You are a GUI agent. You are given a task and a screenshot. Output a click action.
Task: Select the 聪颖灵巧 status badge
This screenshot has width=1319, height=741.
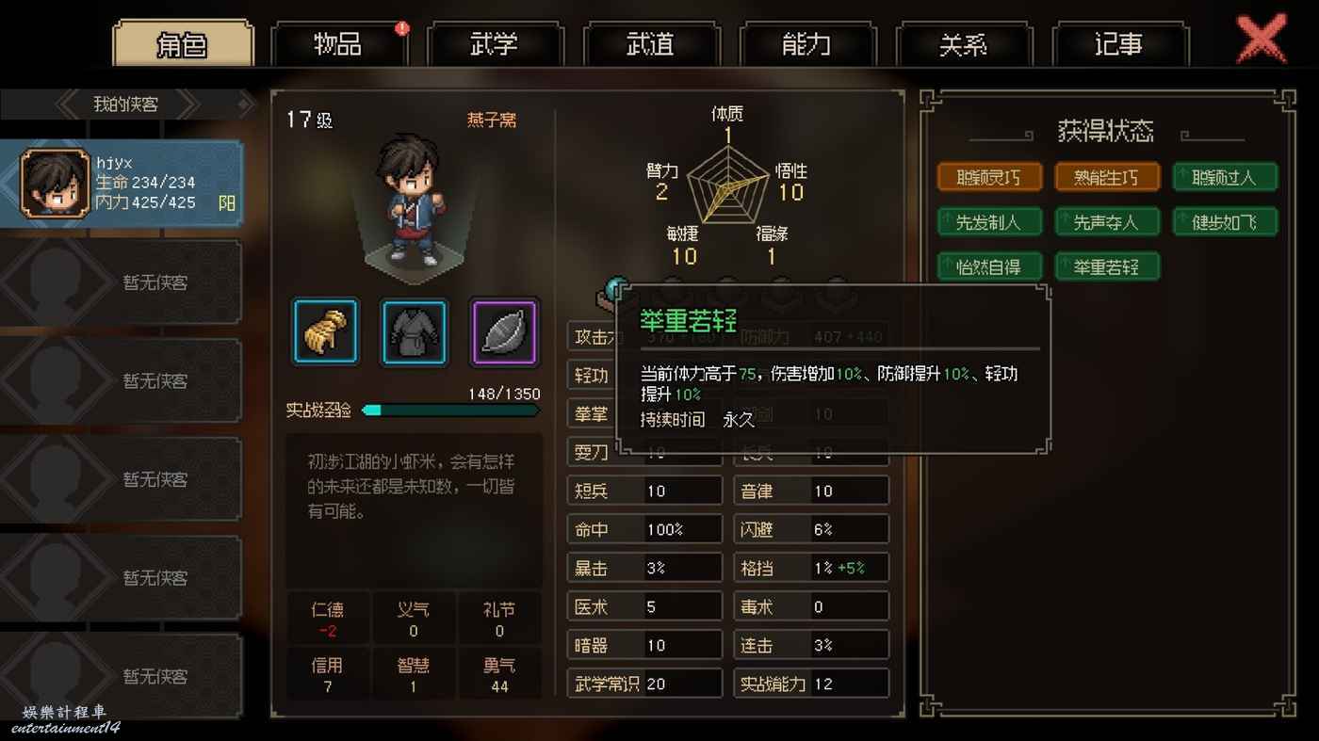coord(989,177)
